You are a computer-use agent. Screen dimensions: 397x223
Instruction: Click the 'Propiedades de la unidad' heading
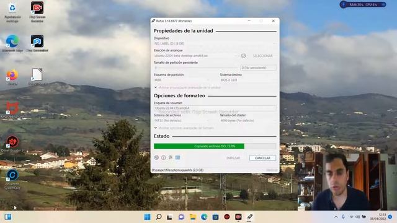click(x=184, y=31)
